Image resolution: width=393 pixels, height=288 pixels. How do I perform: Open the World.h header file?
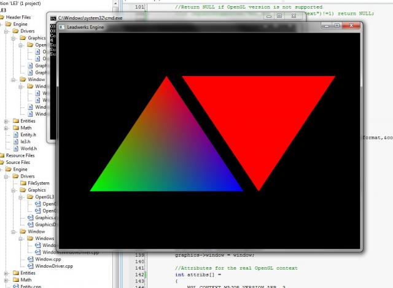pyautogui.click(x=28, y=149)
